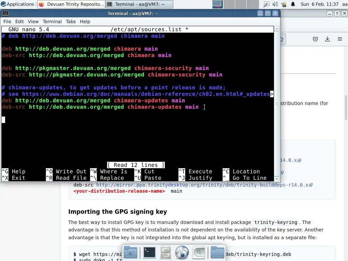Click 'Read 12 lines' status message
The height and width of the screenshot is (261, 348).
136,165
